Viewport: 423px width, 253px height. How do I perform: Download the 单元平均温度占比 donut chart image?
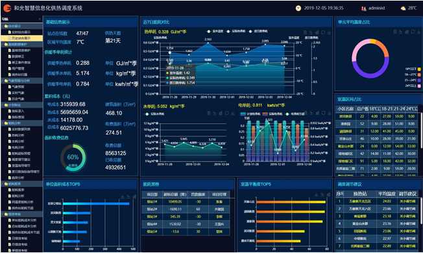418,32
